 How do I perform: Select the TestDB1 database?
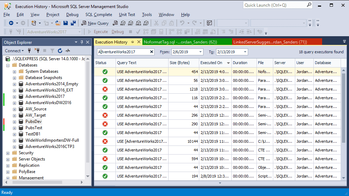[33, 134]
